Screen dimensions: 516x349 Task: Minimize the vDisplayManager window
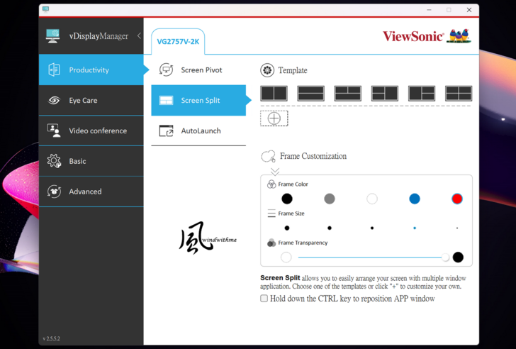pyautogui.click(x=429, y=10)
